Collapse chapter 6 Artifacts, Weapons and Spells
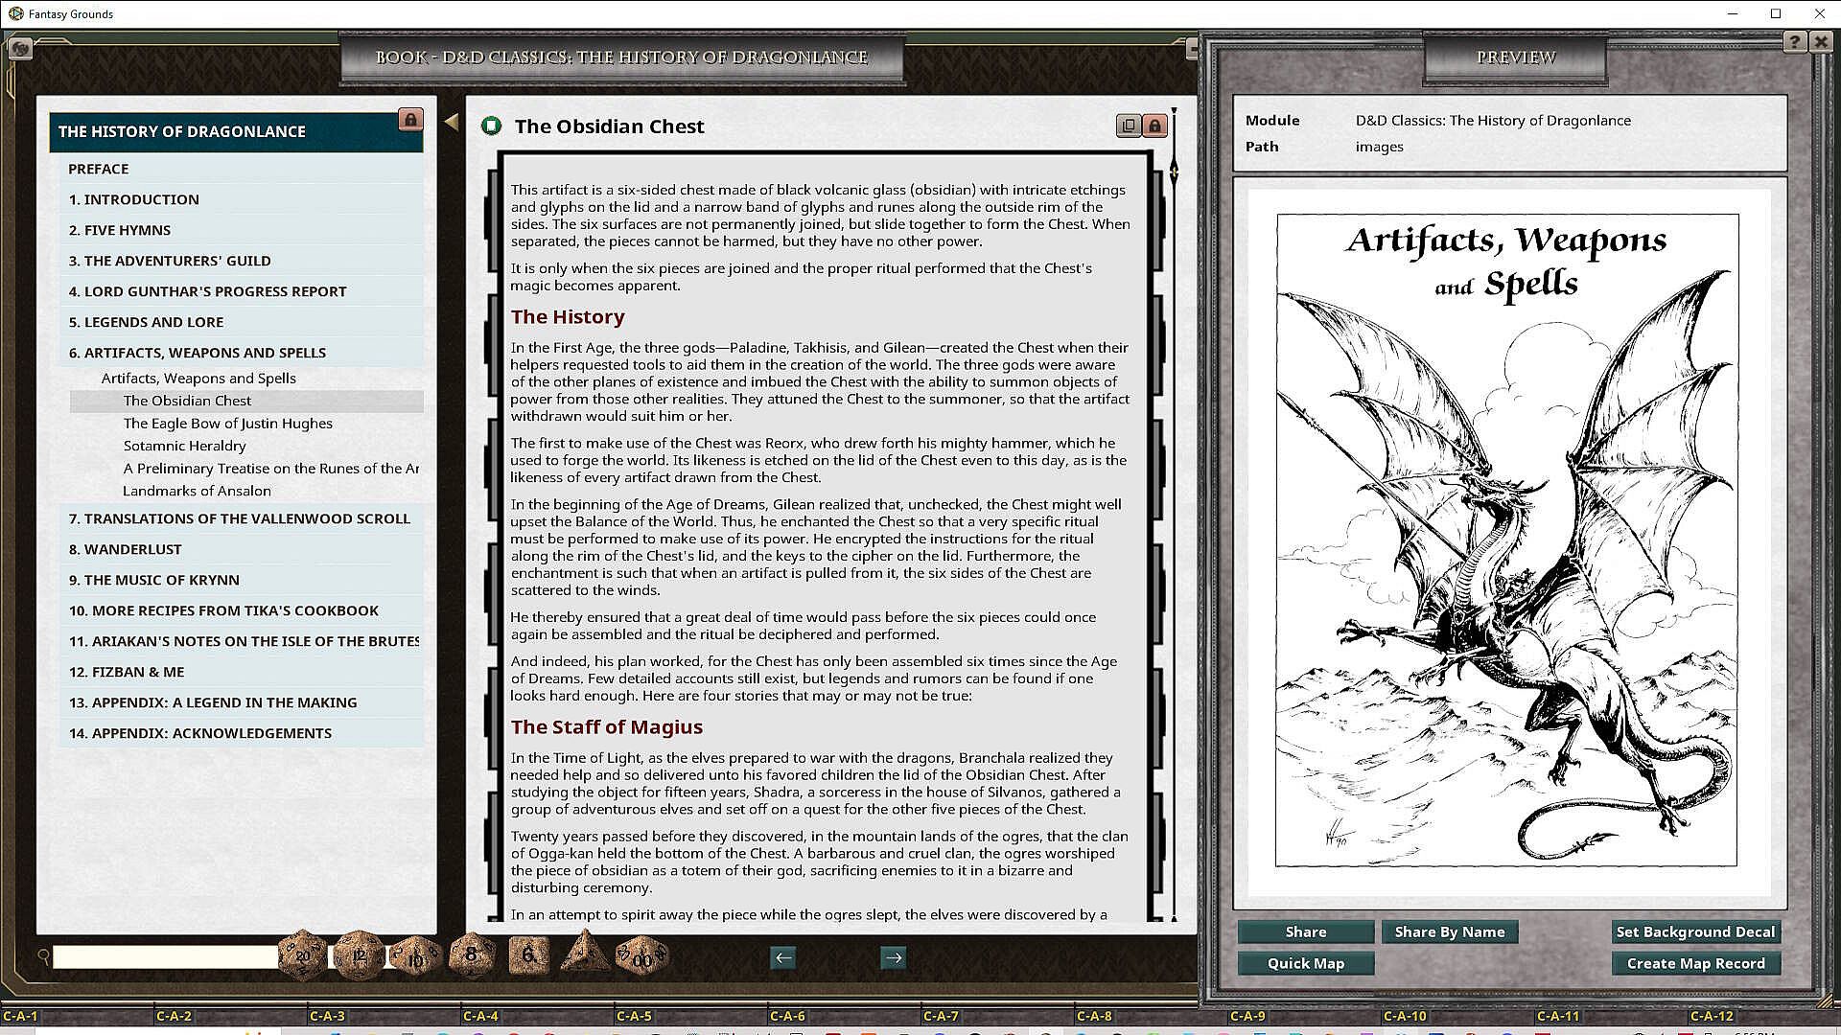 coord(241,353)
